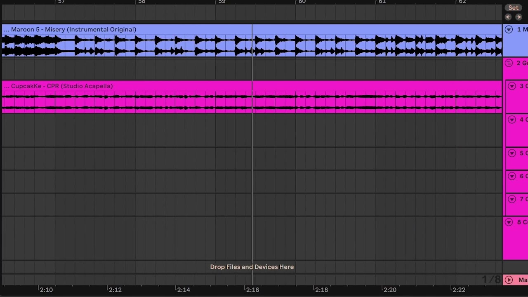Jump to the previous locator arrow
The width and height of the screenshot is (528, 297).
pos(508,17)
